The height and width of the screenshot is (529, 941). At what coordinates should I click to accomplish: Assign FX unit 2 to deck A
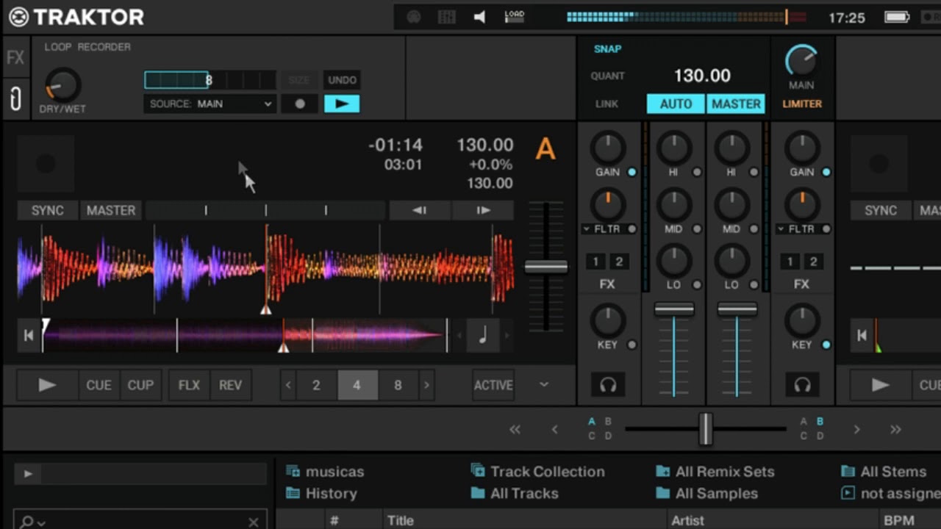pyautogui.click(x=619, y=262)
